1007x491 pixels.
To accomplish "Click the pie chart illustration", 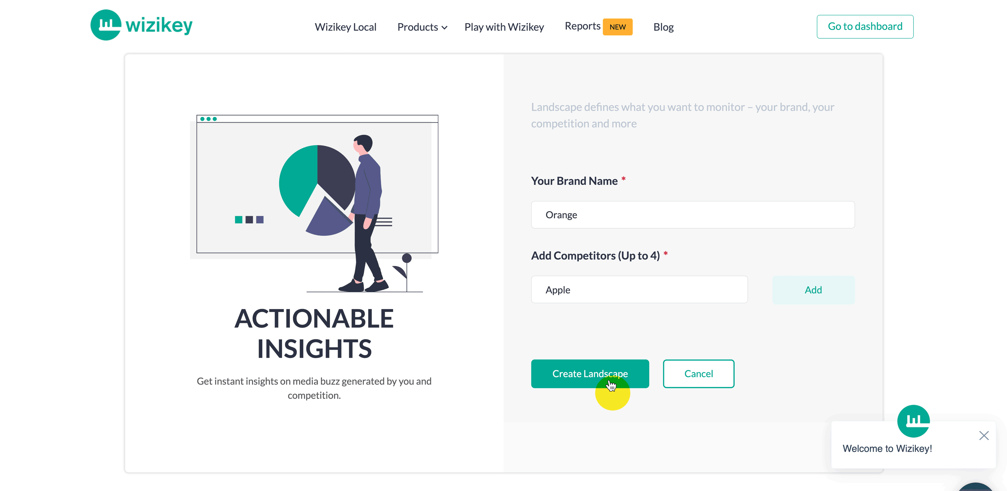I will pos(317,190).
